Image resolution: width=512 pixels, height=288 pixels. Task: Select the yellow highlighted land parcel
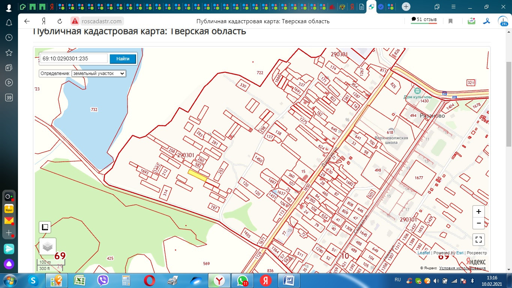pyautogui.click(x=197, y=175)
